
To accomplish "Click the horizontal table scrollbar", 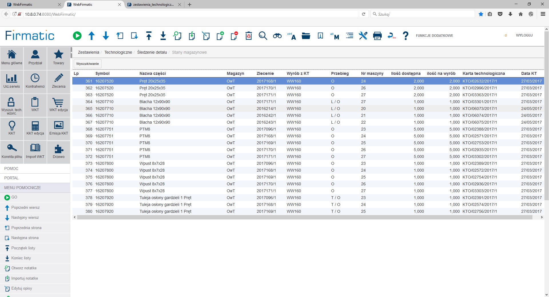I will (305, 217).
